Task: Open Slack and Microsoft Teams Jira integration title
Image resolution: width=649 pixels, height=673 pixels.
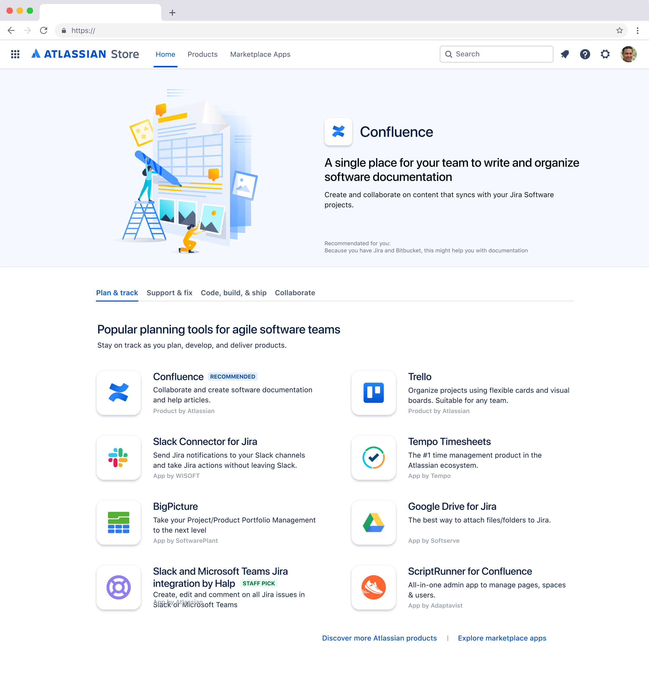Action: point(220,577)
